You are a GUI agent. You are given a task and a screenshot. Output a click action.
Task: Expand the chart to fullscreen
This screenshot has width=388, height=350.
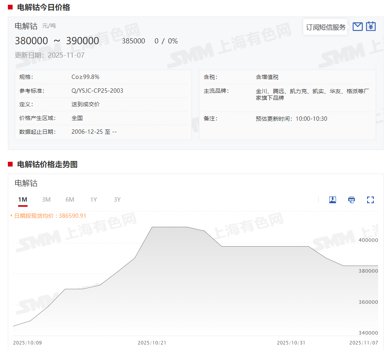(x=370, y=200)
